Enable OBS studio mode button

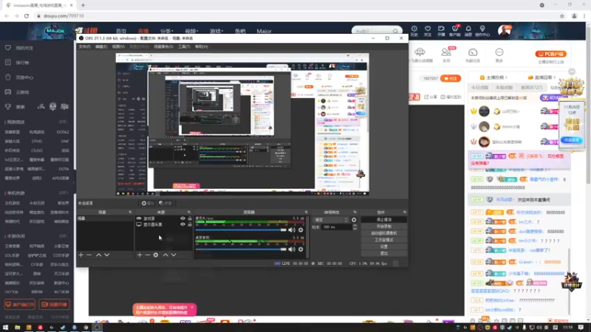coord(383,240)
